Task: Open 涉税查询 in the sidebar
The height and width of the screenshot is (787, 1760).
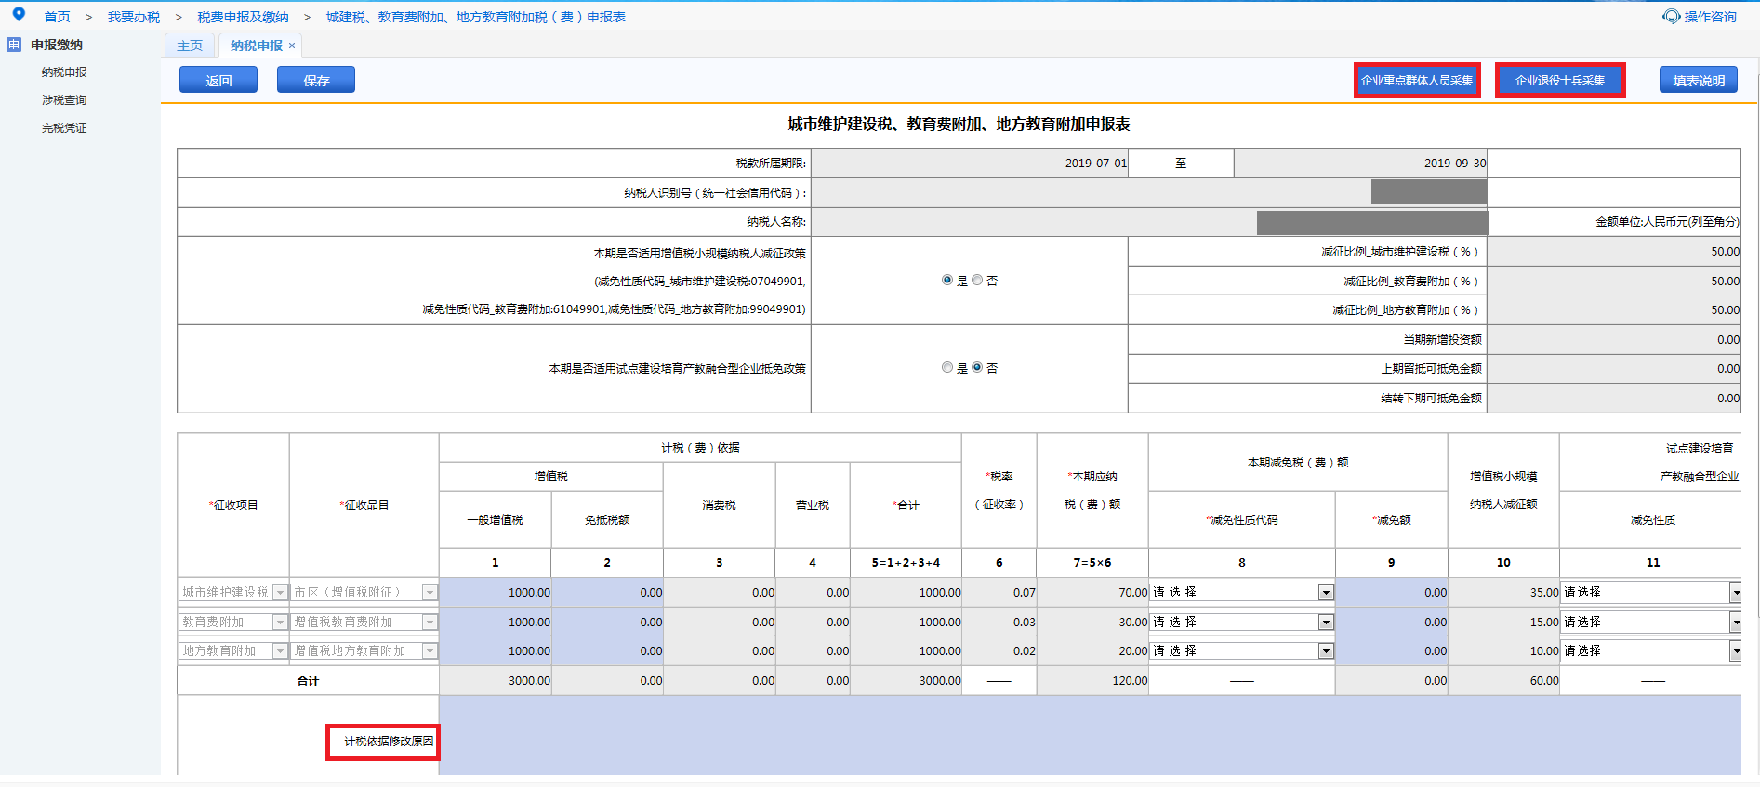Action: (64, 100)
